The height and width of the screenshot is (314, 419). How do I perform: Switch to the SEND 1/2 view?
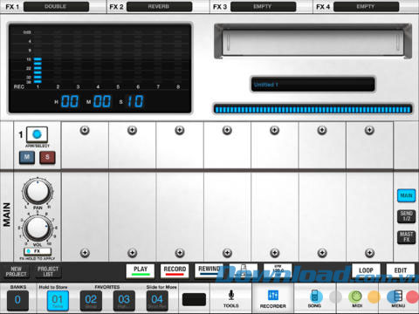click(406, 216)
